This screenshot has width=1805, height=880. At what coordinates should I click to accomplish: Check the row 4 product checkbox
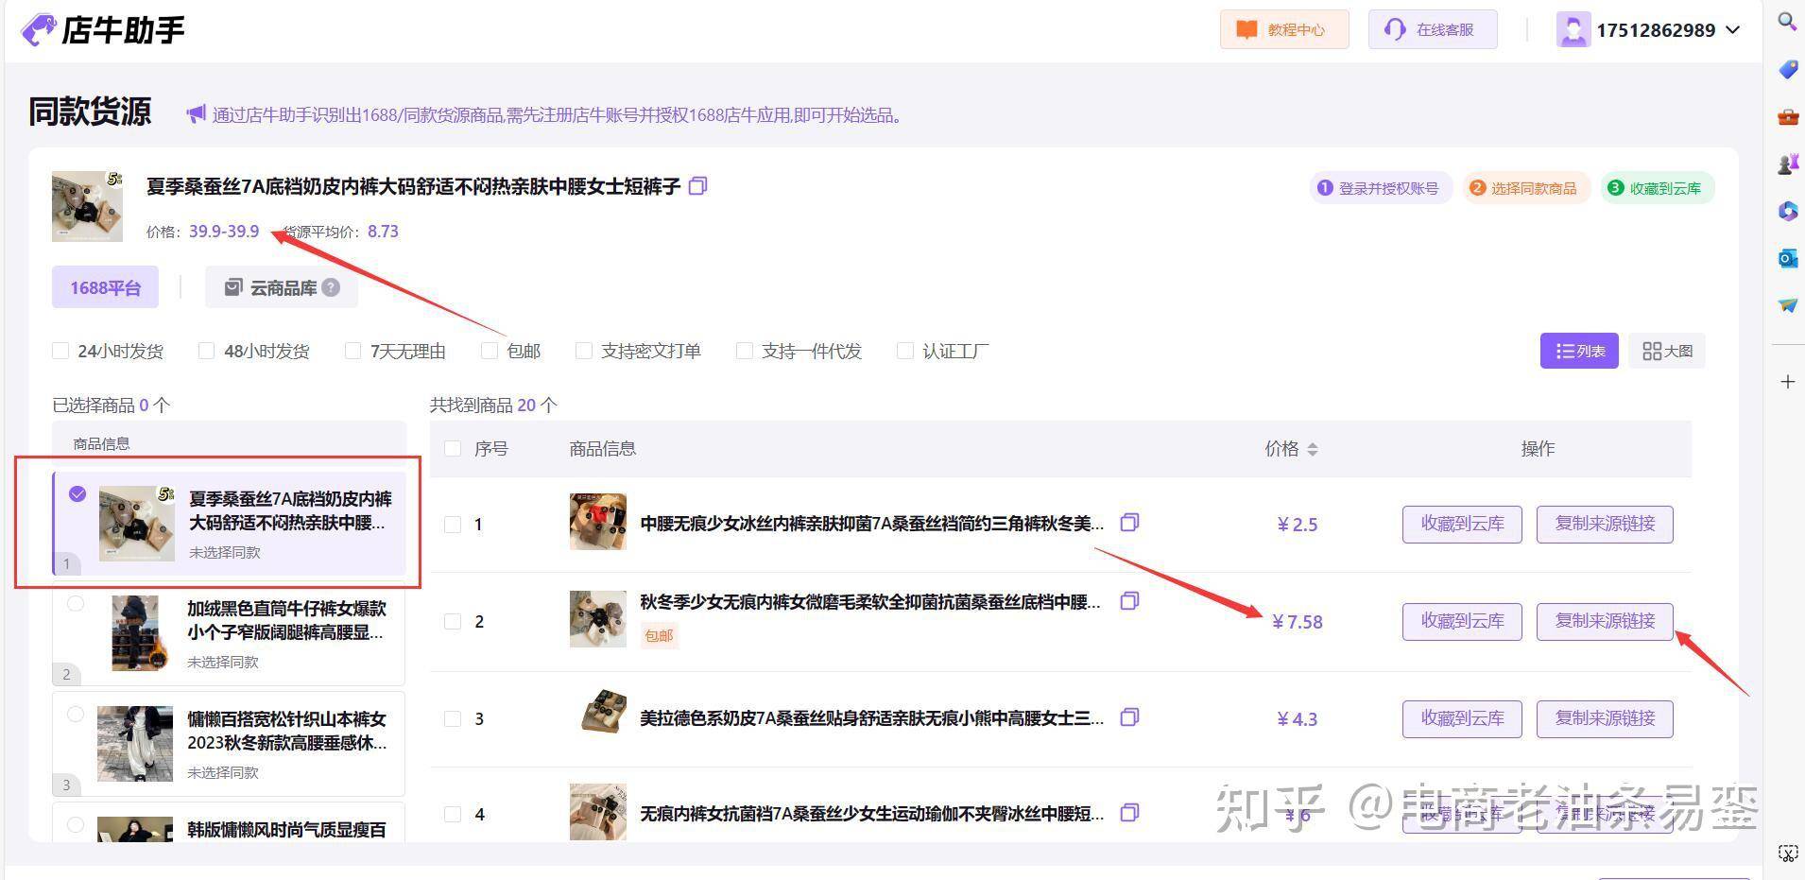tap(453, 814)
